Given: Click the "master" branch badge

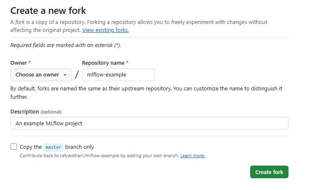Looking at the screenshot, I should 53,147.
